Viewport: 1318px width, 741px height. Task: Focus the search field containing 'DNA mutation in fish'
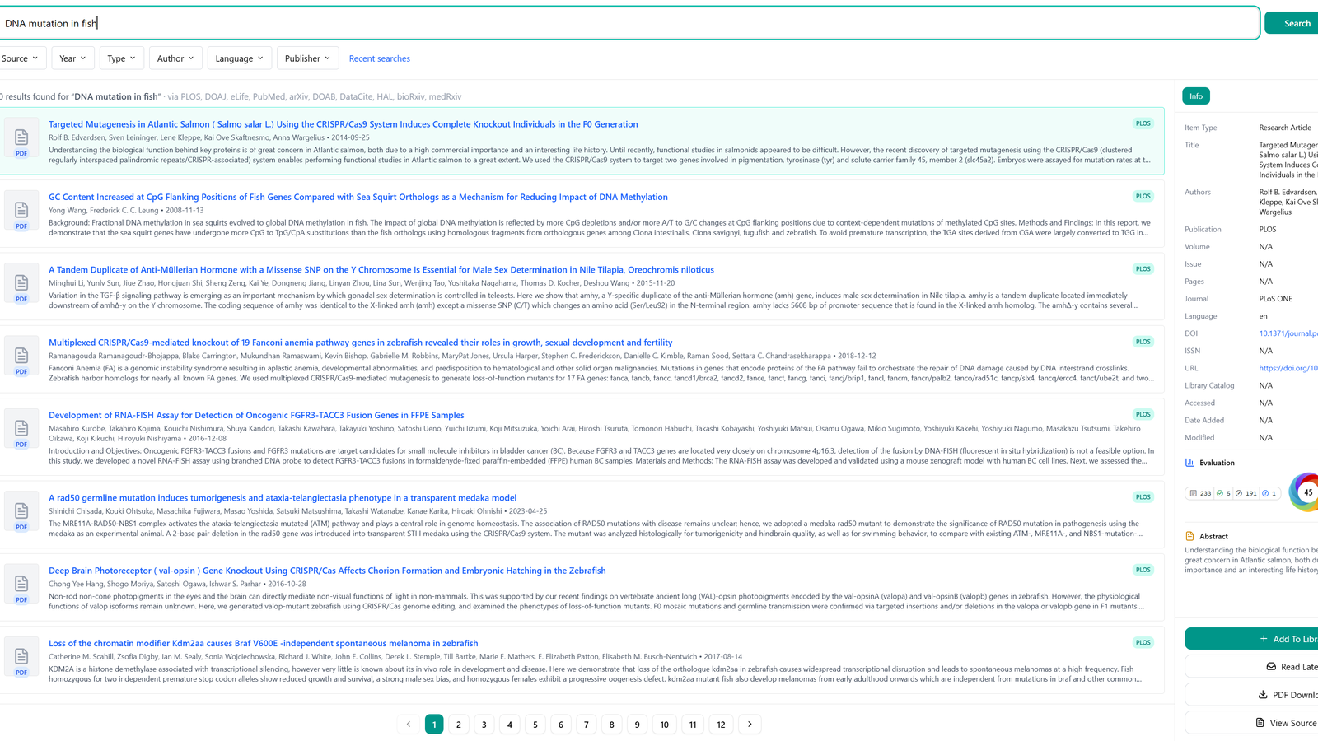[x=630, y=23]
